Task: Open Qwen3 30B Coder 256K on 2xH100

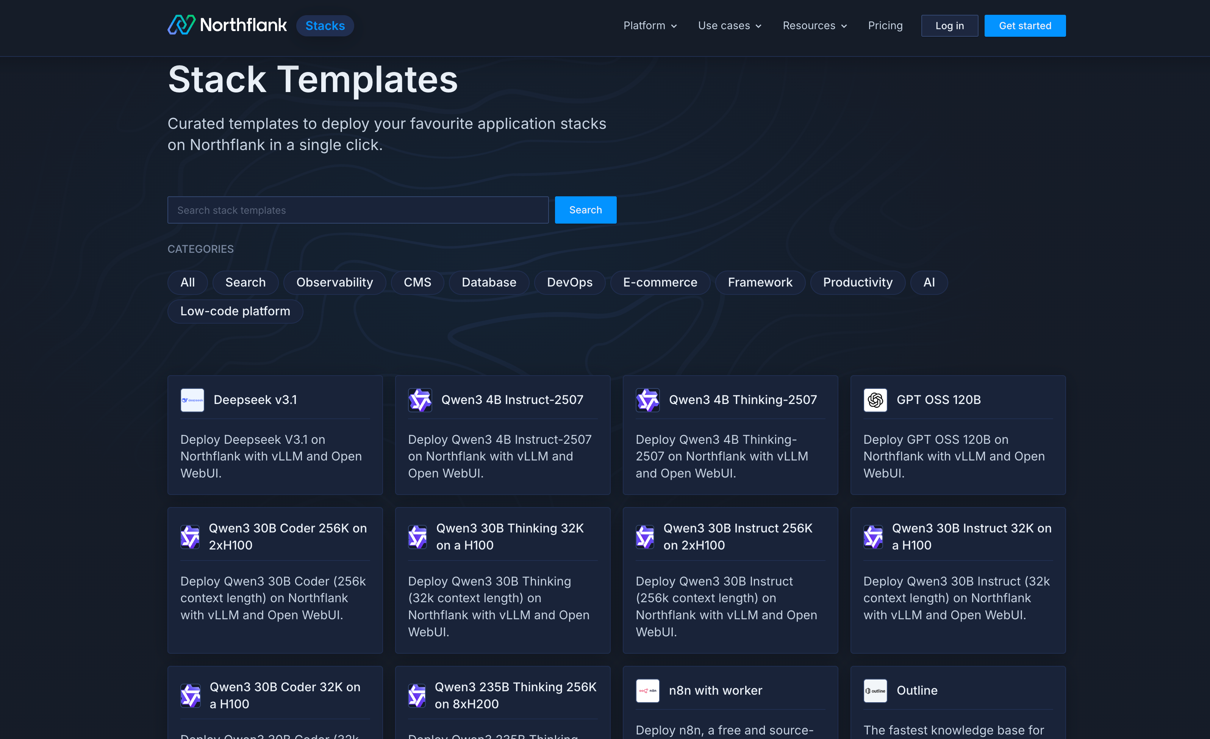Action: [x=288, y=537]
